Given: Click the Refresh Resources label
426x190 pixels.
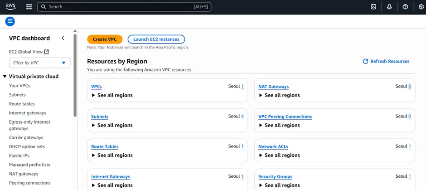Looking at the screenshot, I should tap(390, 61).
